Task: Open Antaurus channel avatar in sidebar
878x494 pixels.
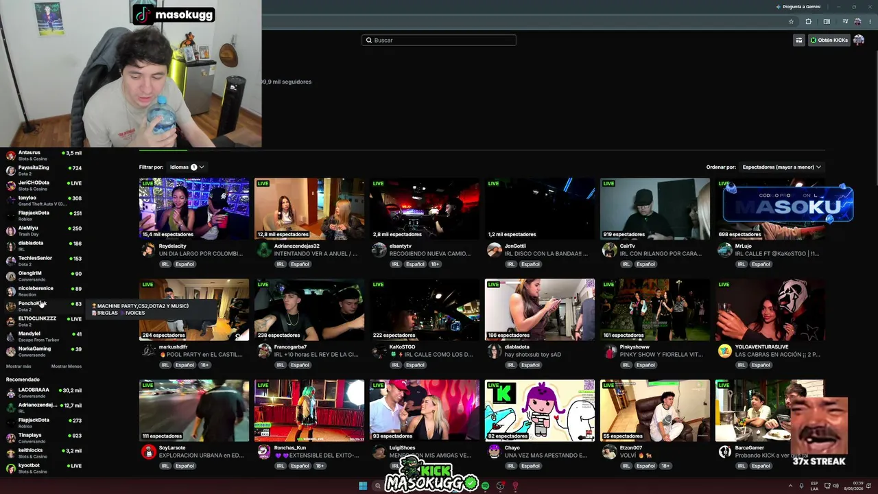Action: tap(10, 155)
